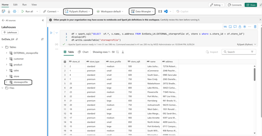262x136 pixels.
Task: Open notebook settings gear icon
Action: (15, 11)
